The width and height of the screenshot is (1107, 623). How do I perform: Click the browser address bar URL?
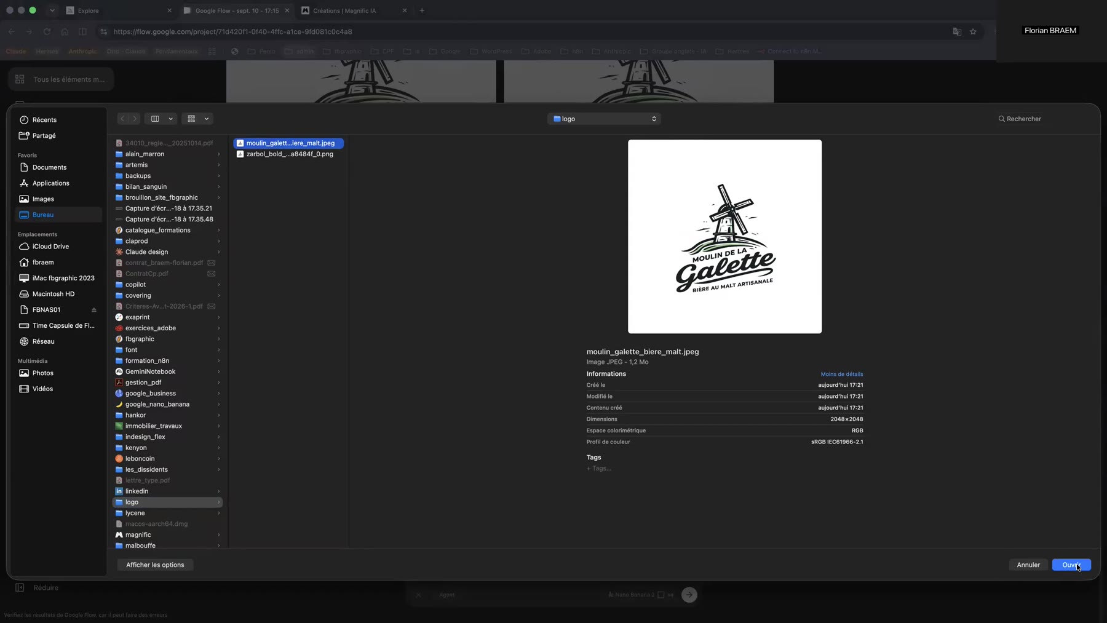(233, 32)
